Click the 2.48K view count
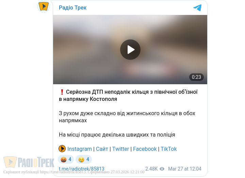Viewport: 245px width, 178px height. click(151, 169)
